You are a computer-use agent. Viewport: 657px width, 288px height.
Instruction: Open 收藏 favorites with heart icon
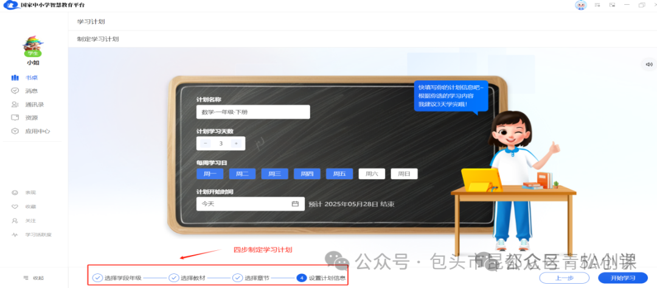click(30, 206)
